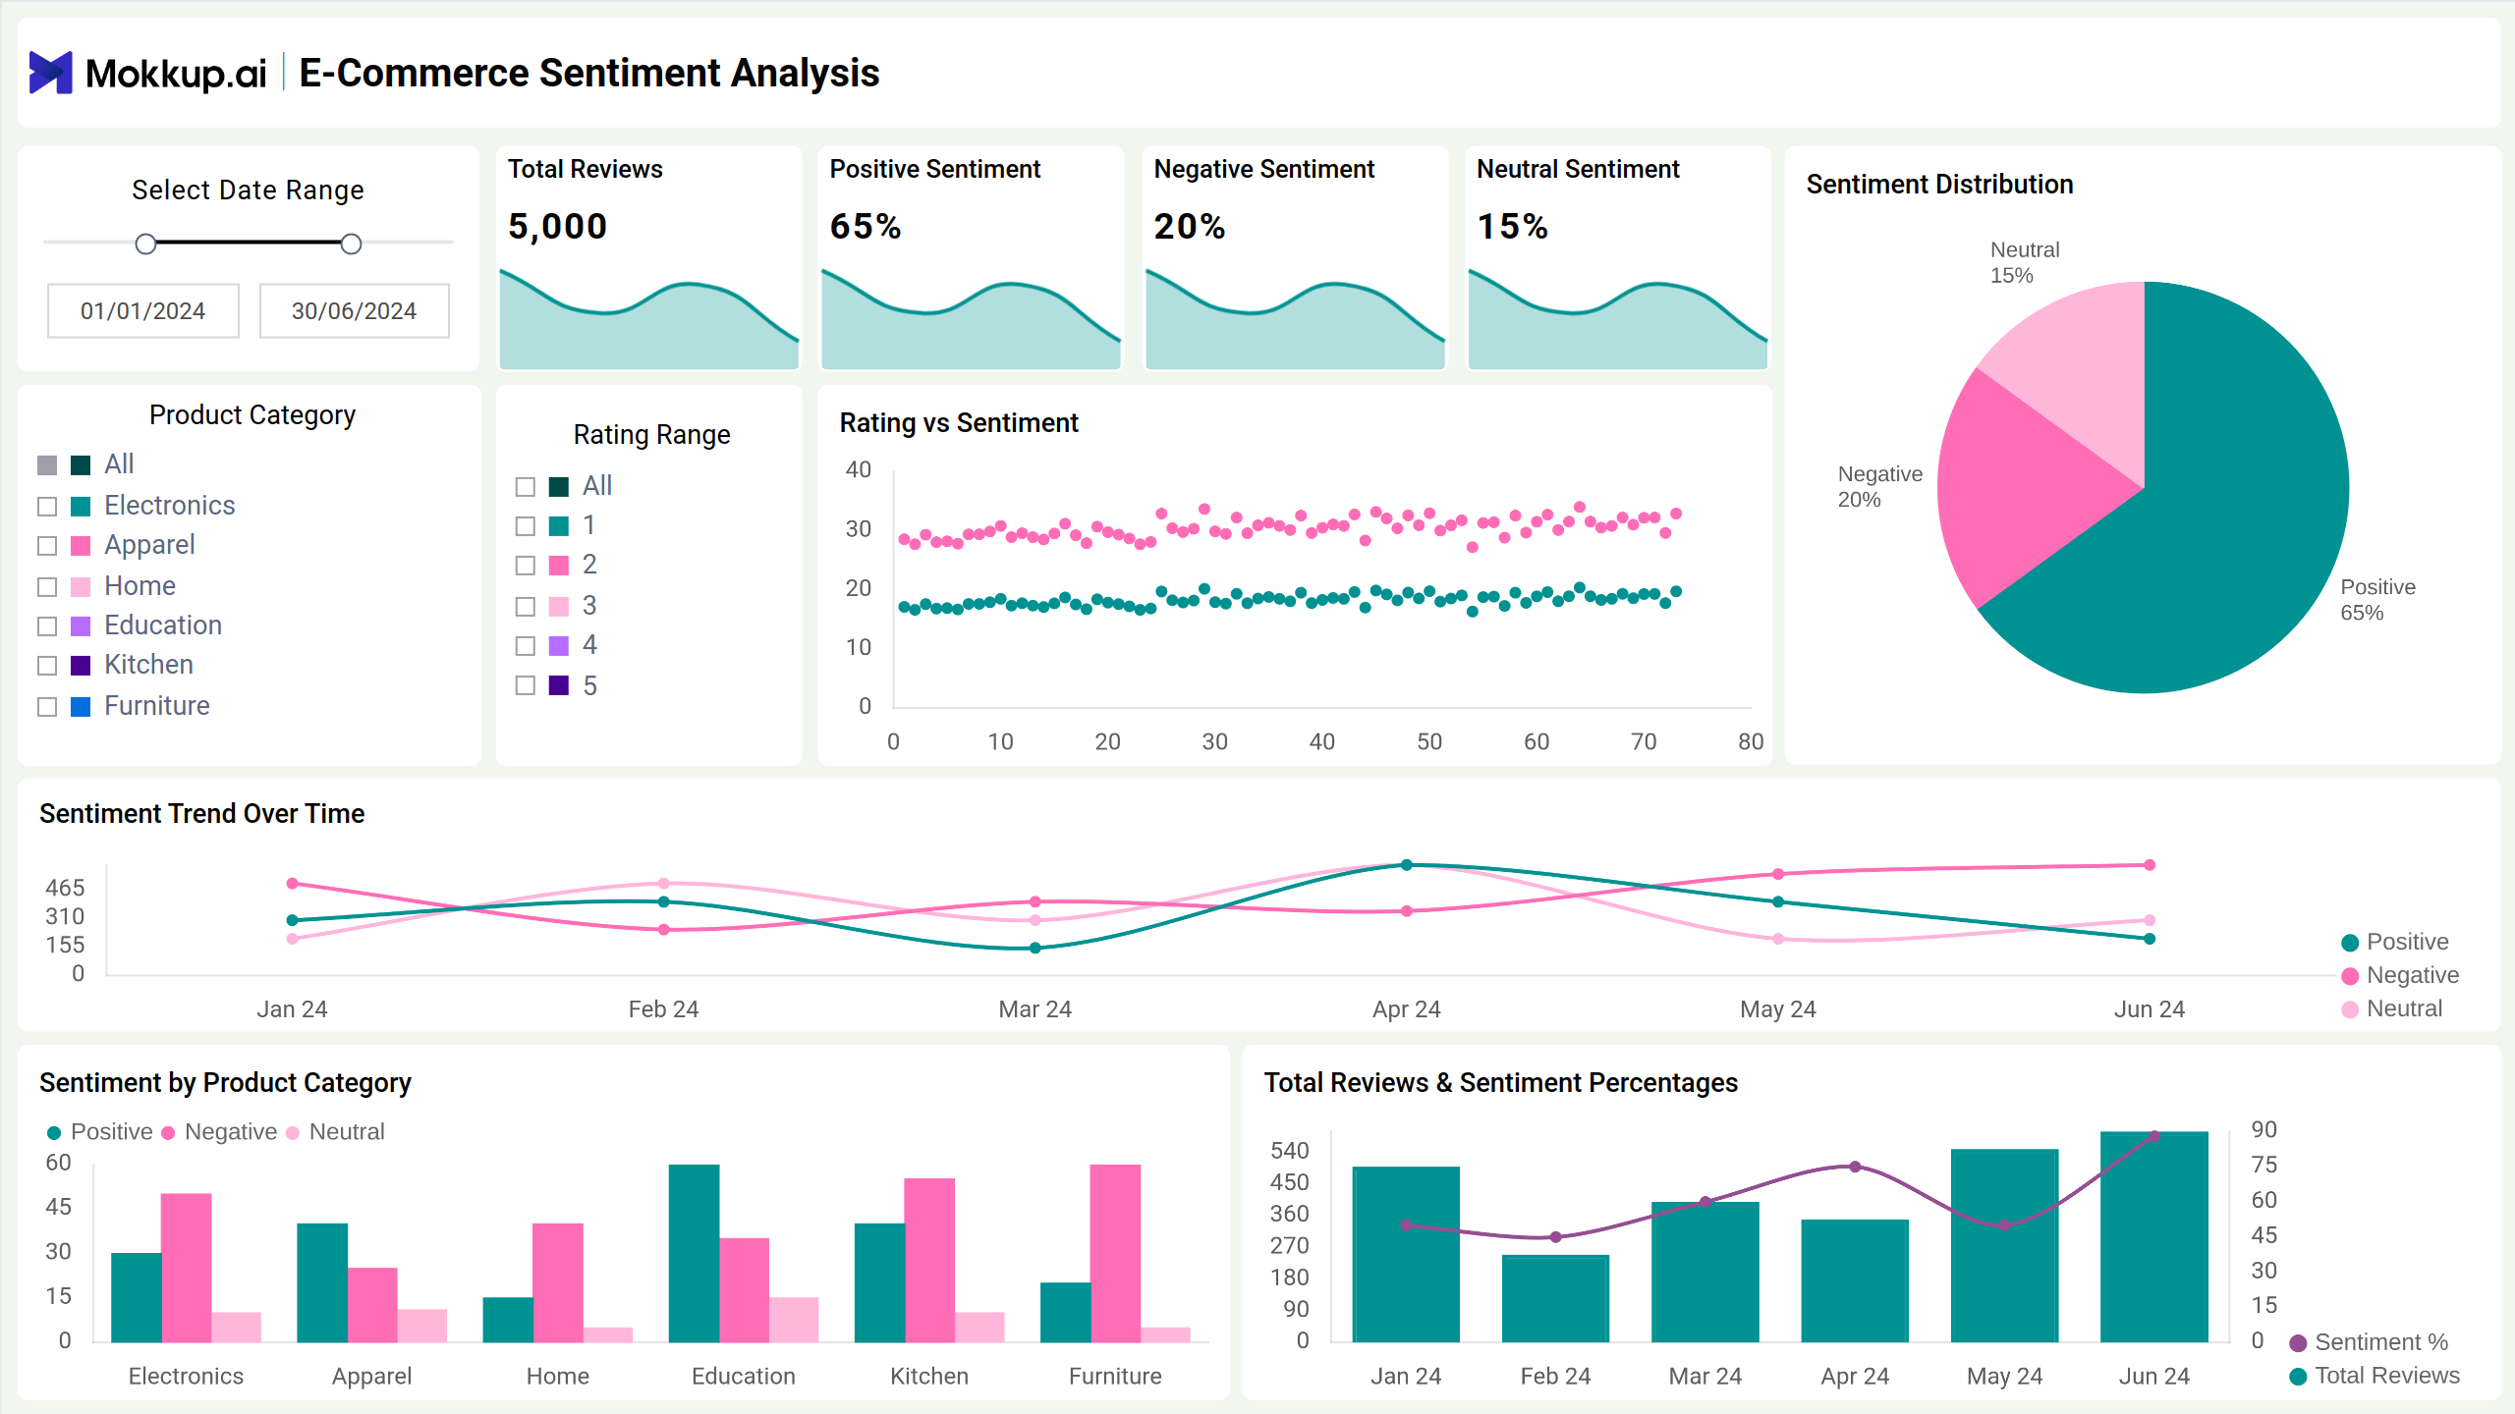The image size is (2515, 1414).
Task: Click the pink Apparel color swatch
Action: click(x=81, y=545)
